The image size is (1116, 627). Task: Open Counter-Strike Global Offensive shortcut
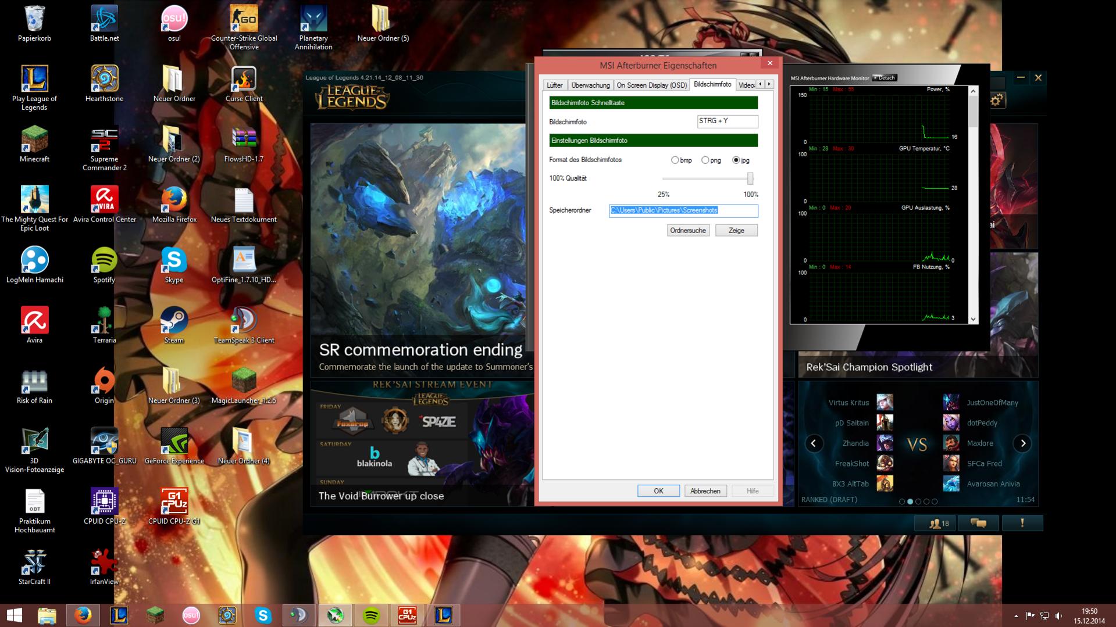[x=244, y=28]
